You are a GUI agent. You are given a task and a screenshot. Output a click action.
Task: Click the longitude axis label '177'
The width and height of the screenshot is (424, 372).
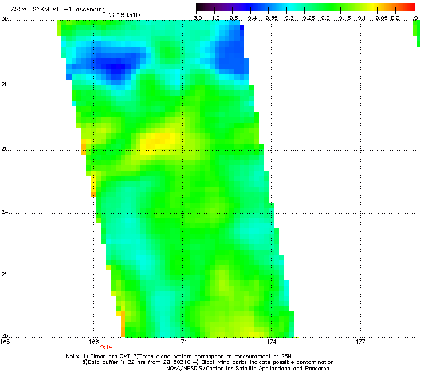point(360,342)
